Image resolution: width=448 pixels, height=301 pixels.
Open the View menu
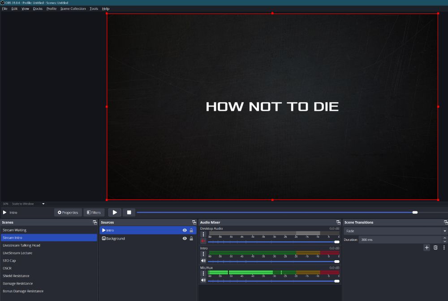click(25, 9)
